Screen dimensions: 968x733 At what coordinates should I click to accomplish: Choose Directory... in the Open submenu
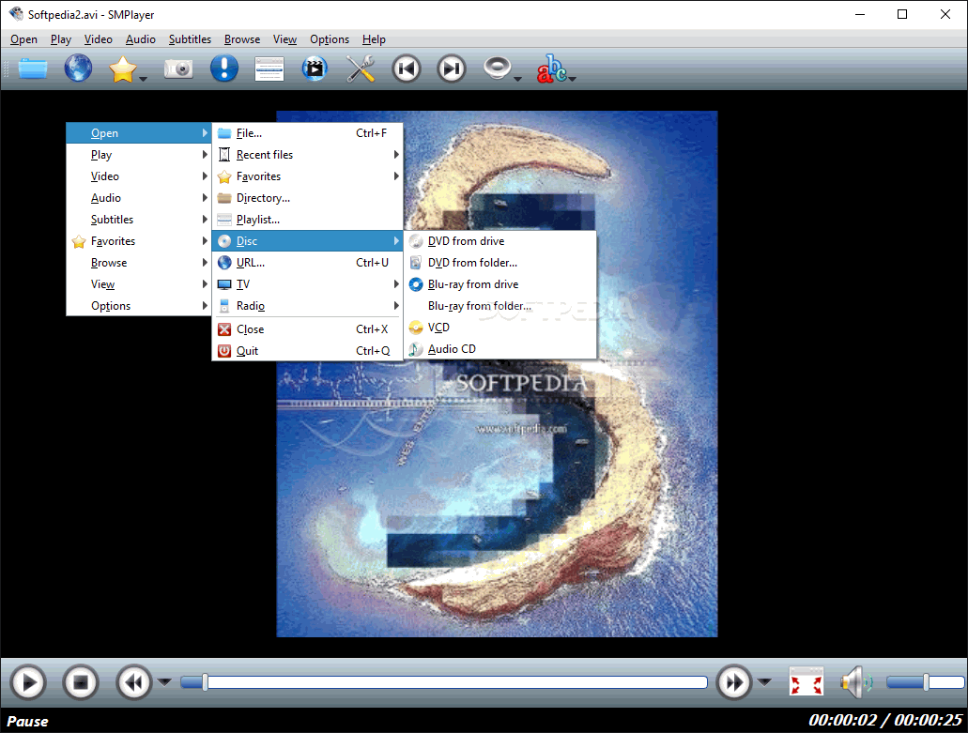[x=307, y=198]
